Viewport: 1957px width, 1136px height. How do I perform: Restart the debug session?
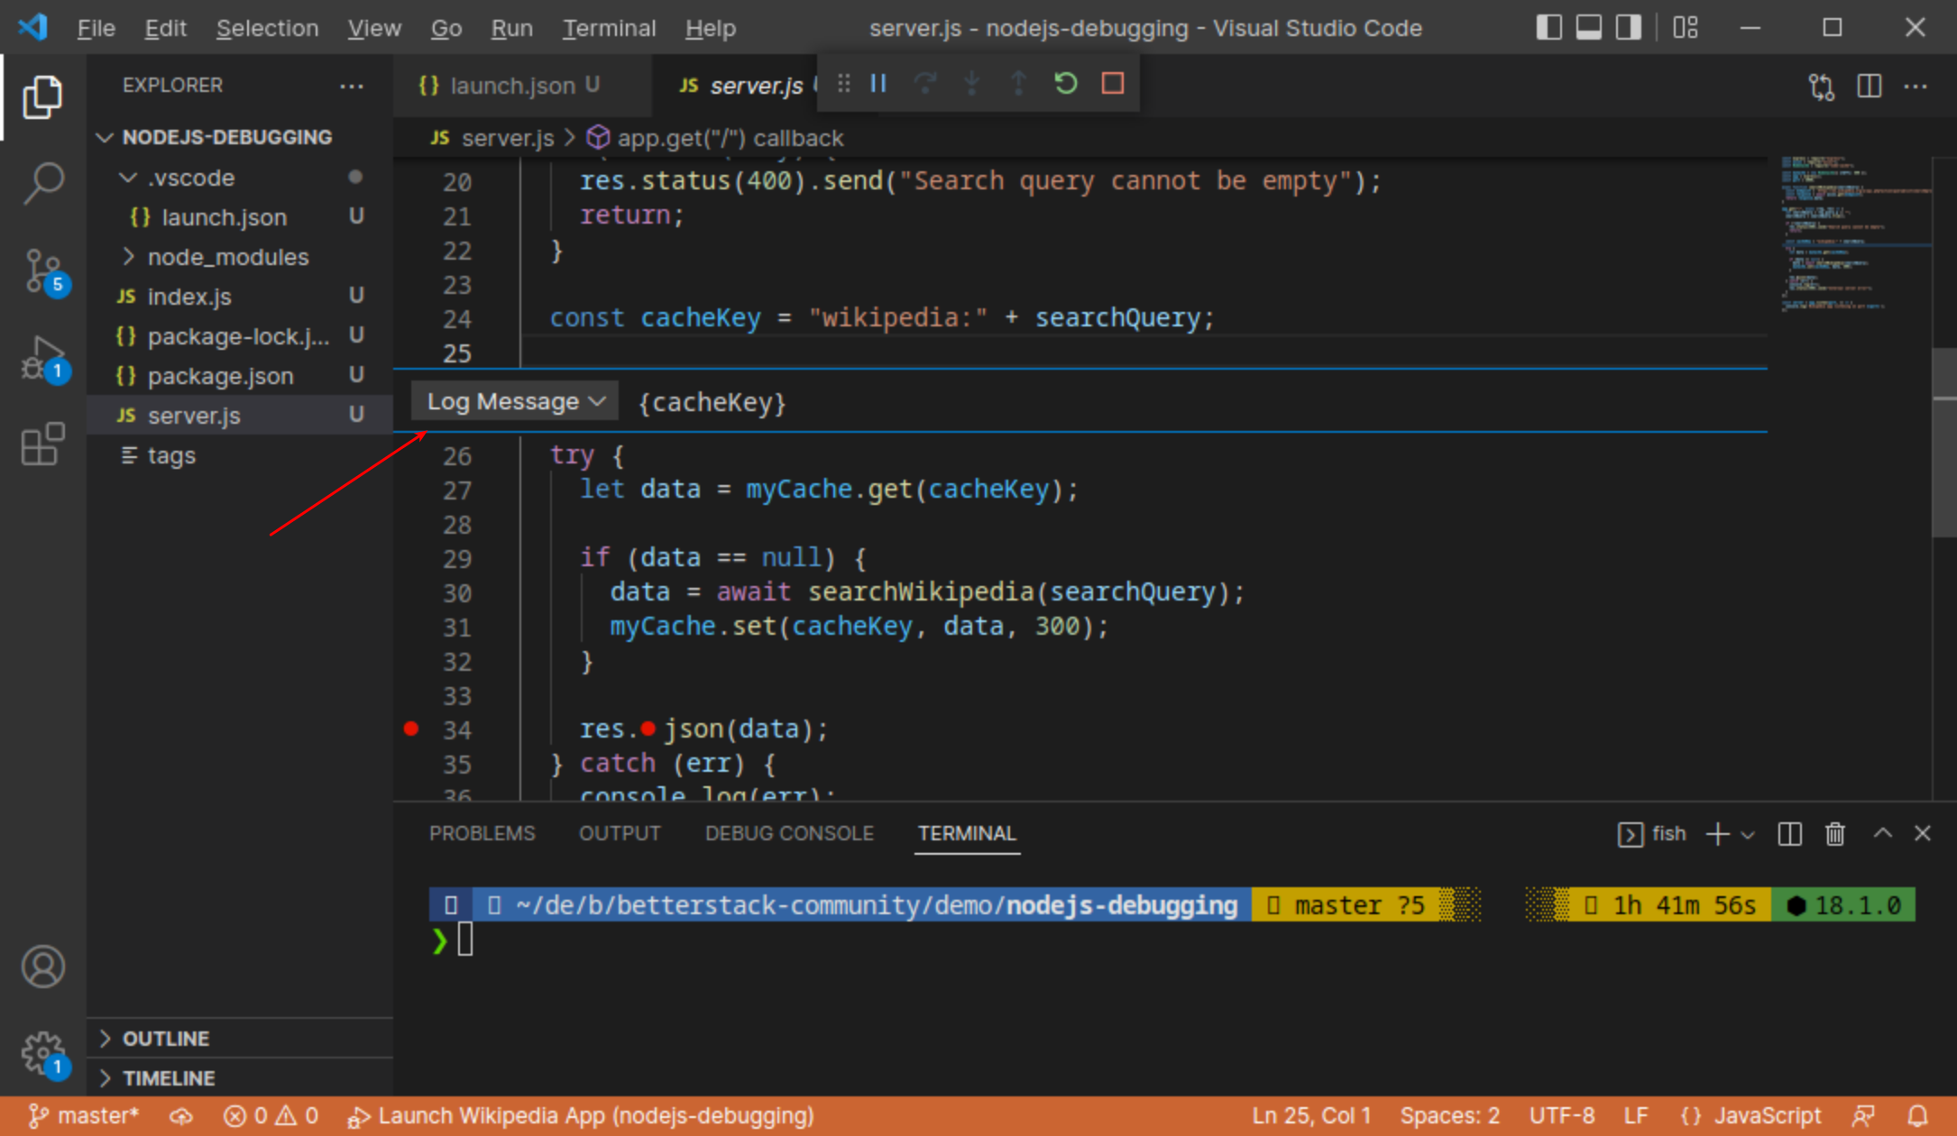pos(1066,84)
